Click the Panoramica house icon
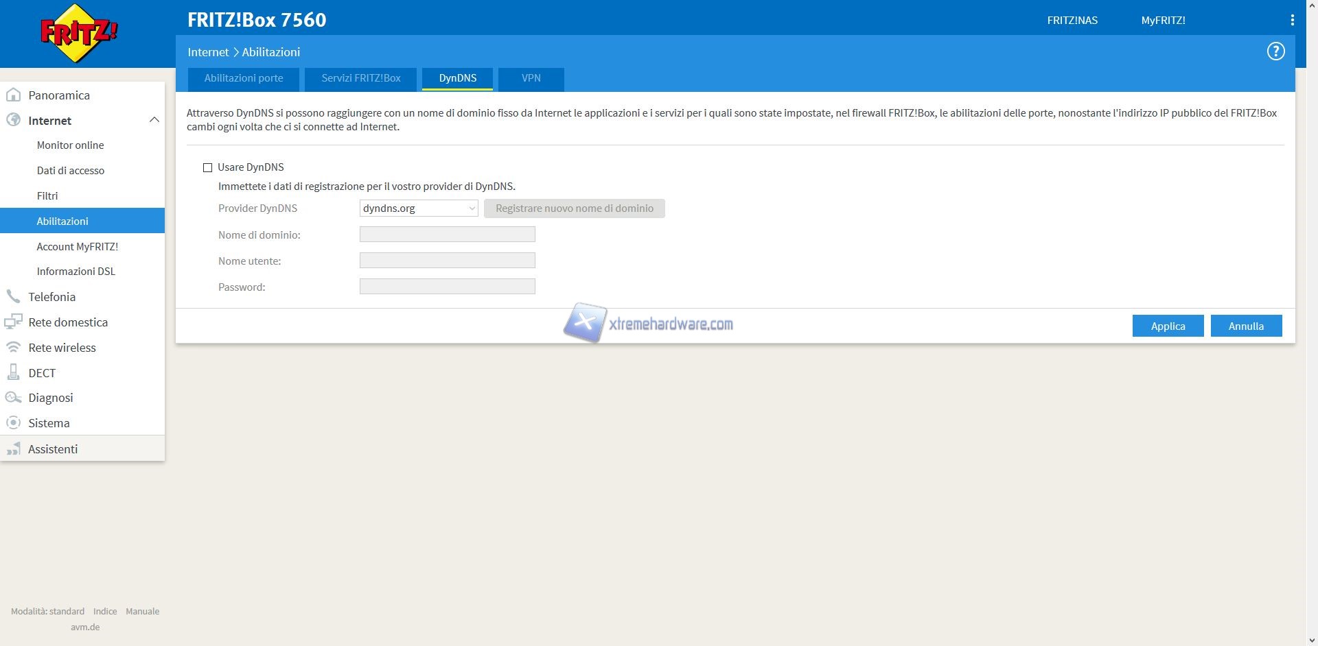This screenshot has height=646, width=1318. pyautogui.click(x=13, y=95)
